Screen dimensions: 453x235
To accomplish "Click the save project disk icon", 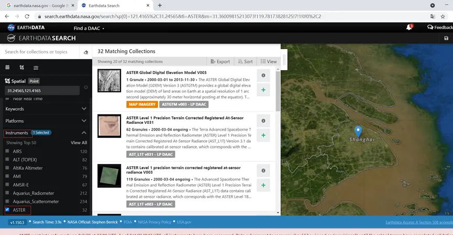I will pos(447,38).
